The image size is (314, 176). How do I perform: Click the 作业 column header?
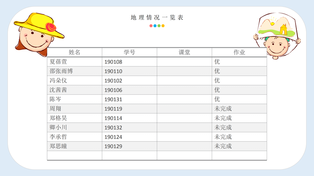tap(239, 52)
